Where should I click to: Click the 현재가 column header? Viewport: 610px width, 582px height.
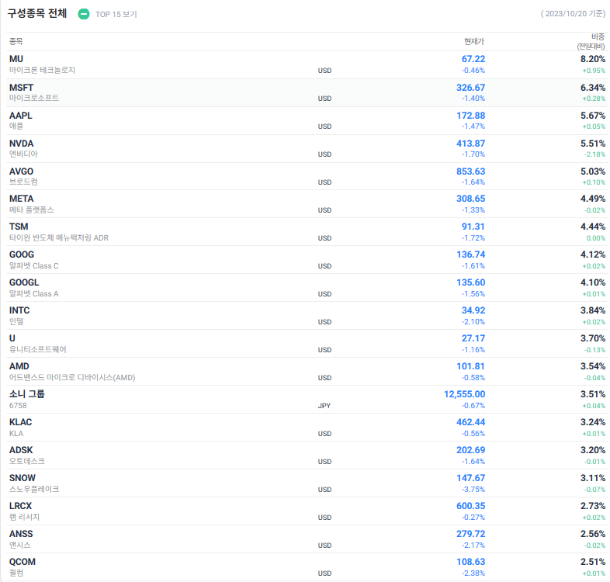(474, 41)
